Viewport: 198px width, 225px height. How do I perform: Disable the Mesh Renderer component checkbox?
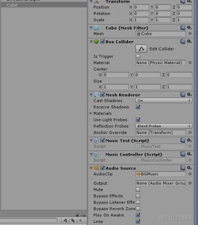(102, 95)
